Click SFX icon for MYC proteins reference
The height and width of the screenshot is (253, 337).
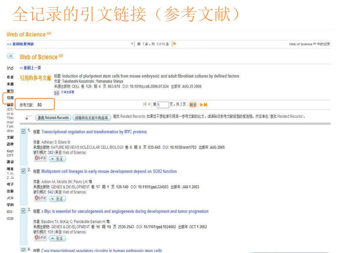click(x=40, y=158)
